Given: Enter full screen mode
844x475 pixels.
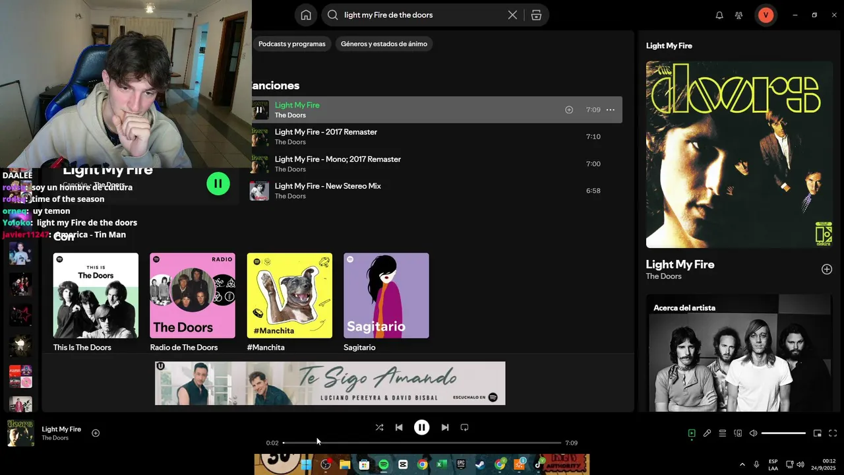Looking at the screenshot, I should (833, 433).
